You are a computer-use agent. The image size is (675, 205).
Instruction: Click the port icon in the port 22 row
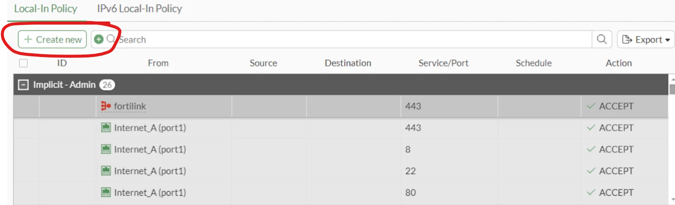(x=106, y=171)
